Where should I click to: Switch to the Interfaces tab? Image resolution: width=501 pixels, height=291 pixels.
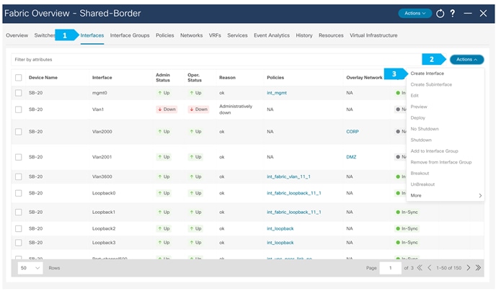(92, 35)
